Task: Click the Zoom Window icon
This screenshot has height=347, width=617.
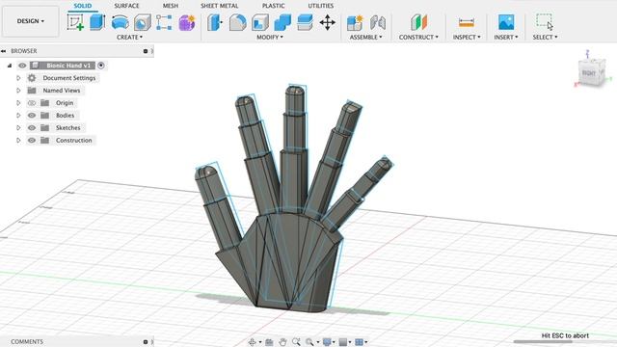Action: pos(309,342)
